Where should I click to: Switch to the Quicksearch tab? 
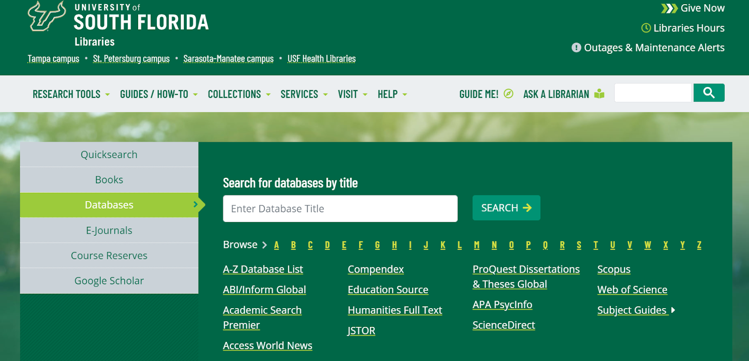109,154
